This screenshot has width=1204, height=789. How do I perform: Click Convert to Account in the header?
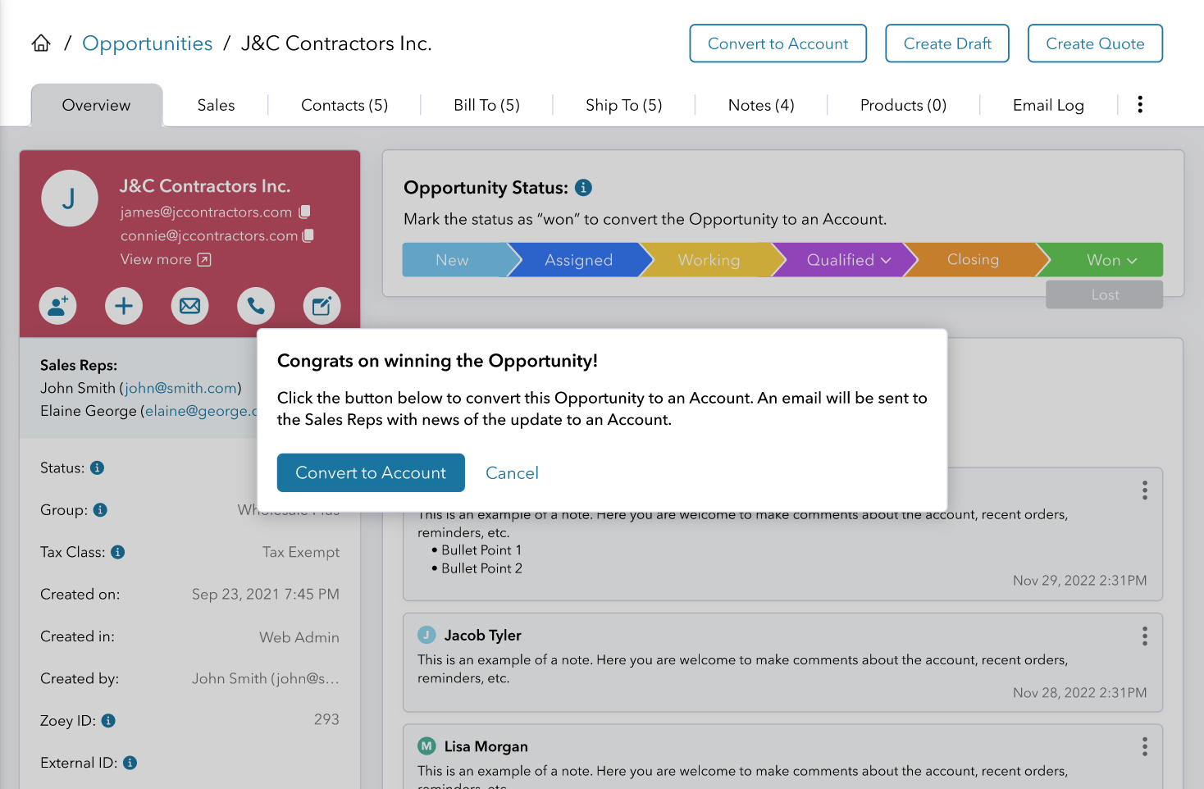(778, 43)
